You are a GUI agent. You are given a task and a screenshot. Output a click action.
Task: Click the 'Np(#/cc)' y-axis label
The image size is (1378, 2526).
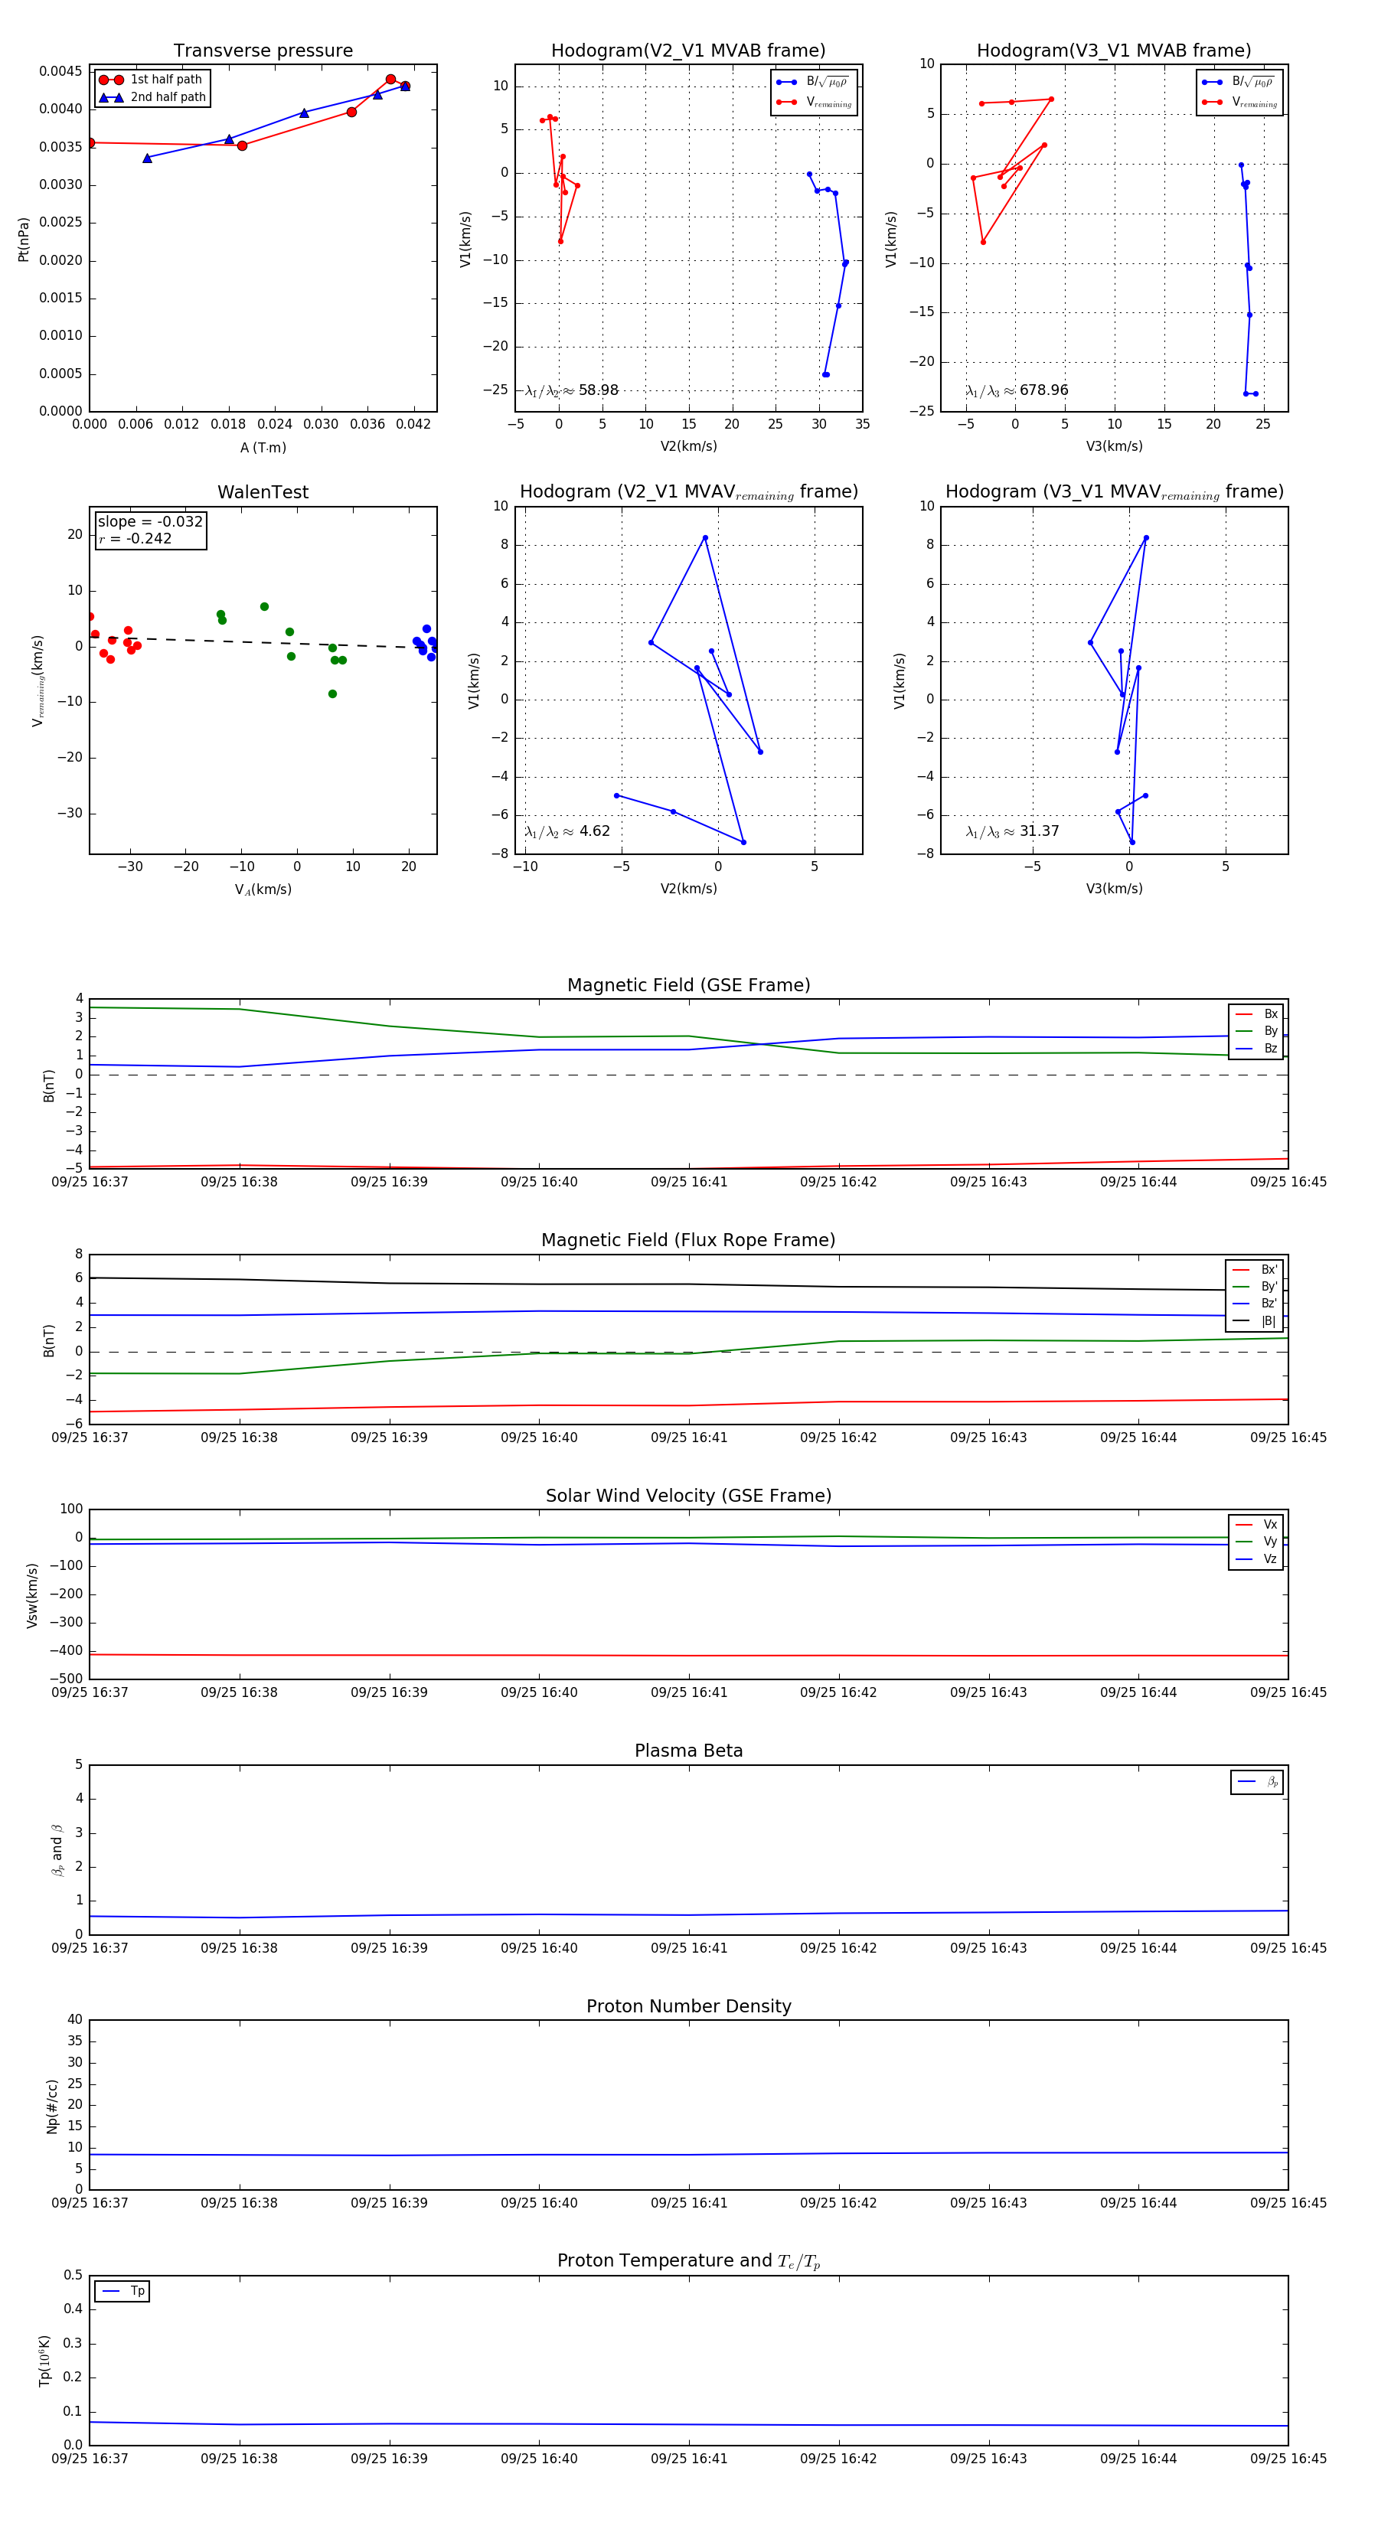53,2107
